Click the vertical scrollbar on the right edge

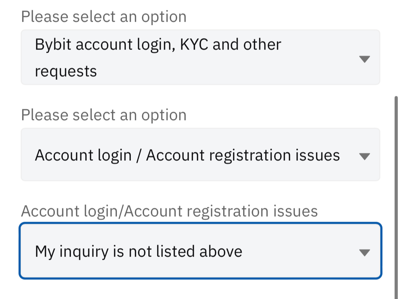pyautogui.click(x=396, y=196)
